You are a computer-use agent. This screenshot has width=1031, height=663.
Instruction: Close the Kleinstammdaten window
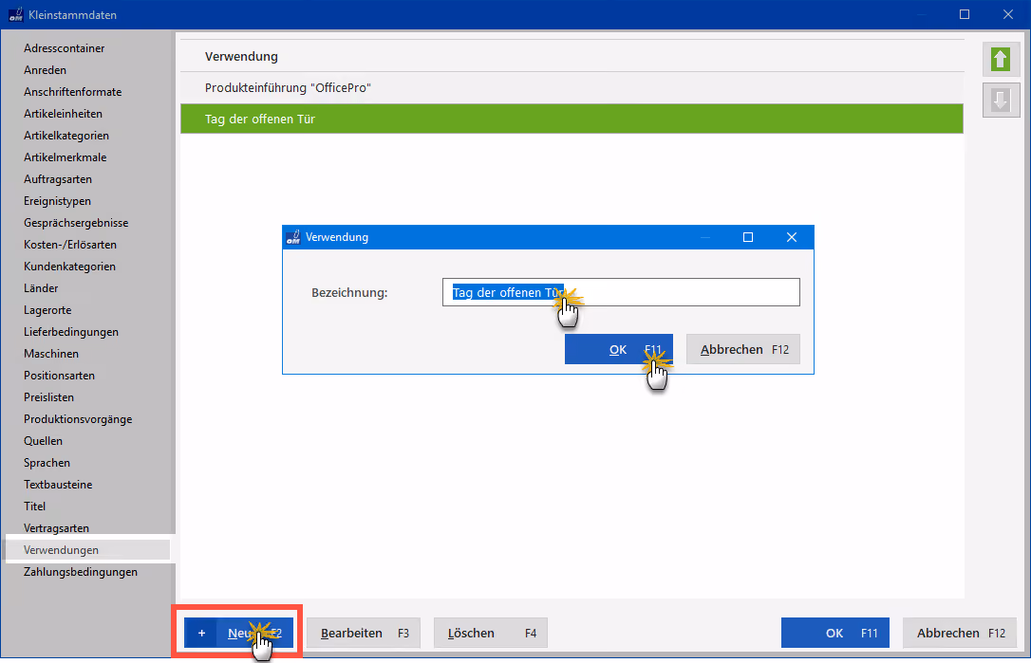(1008, 14)
